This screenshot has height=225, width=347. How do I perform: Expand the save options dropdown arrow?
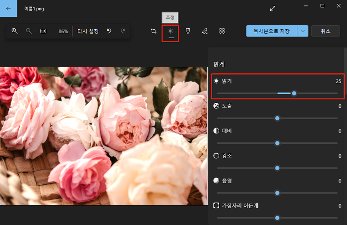302,31
